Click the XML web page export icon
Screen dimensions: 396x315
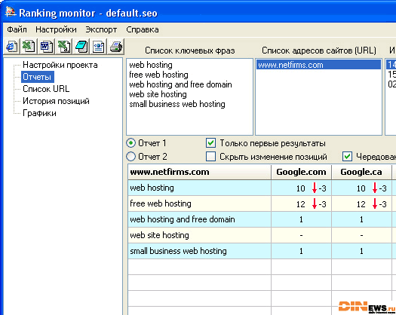99,47
